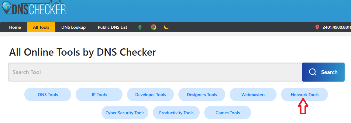Open the Android app icon link
This screenshot has height=123, width=351.
coord(140,27)
